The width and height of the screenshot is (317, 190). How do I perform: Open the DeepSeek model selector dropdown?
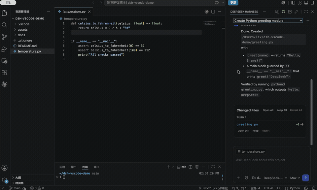point(275,178)
